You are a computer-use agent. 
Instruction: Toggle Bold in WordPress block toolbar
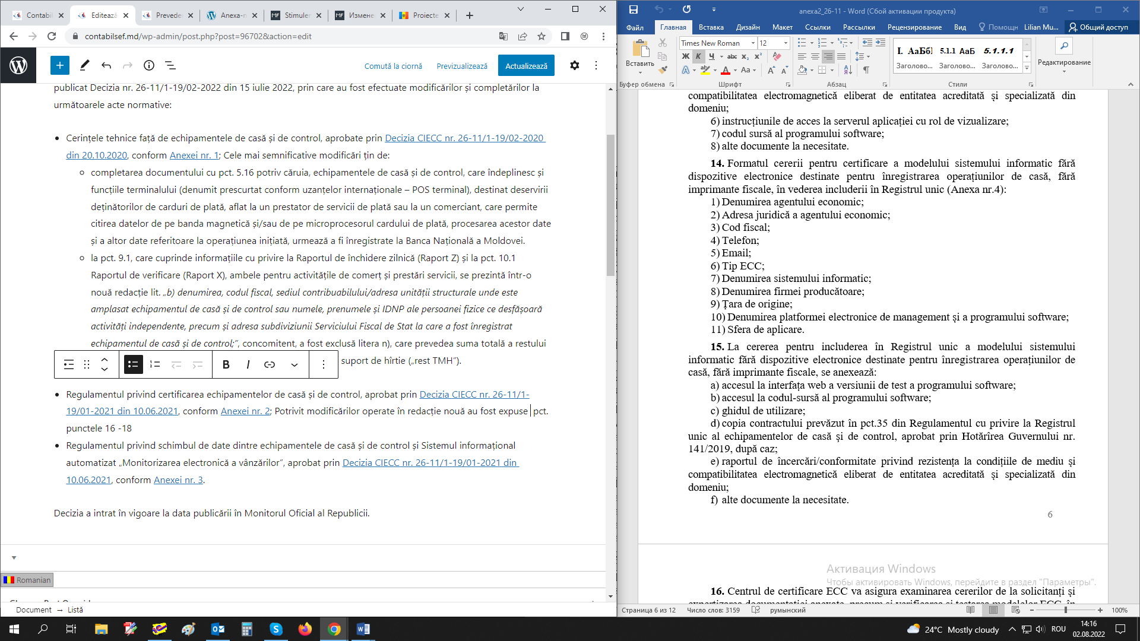(x=226, y=364)
